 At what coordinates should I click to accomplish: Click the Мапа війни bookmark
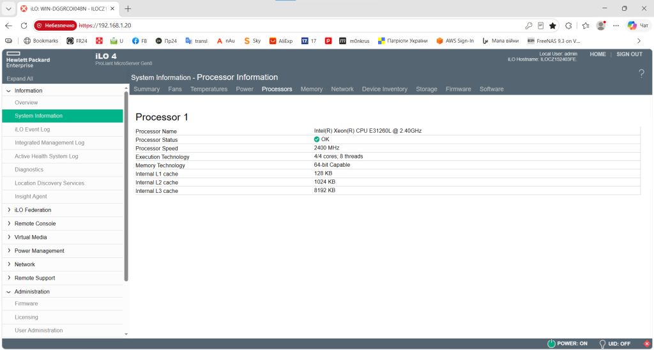tap(500, 41)
